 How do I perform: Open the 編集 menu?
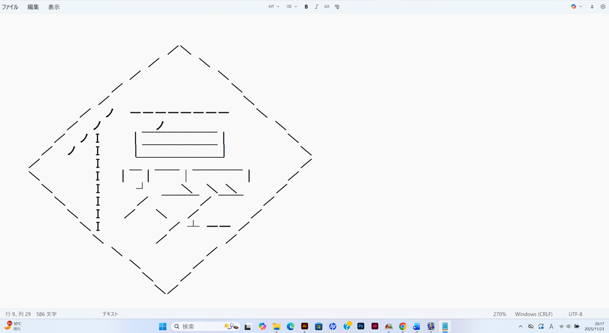(x=33, y=7)
